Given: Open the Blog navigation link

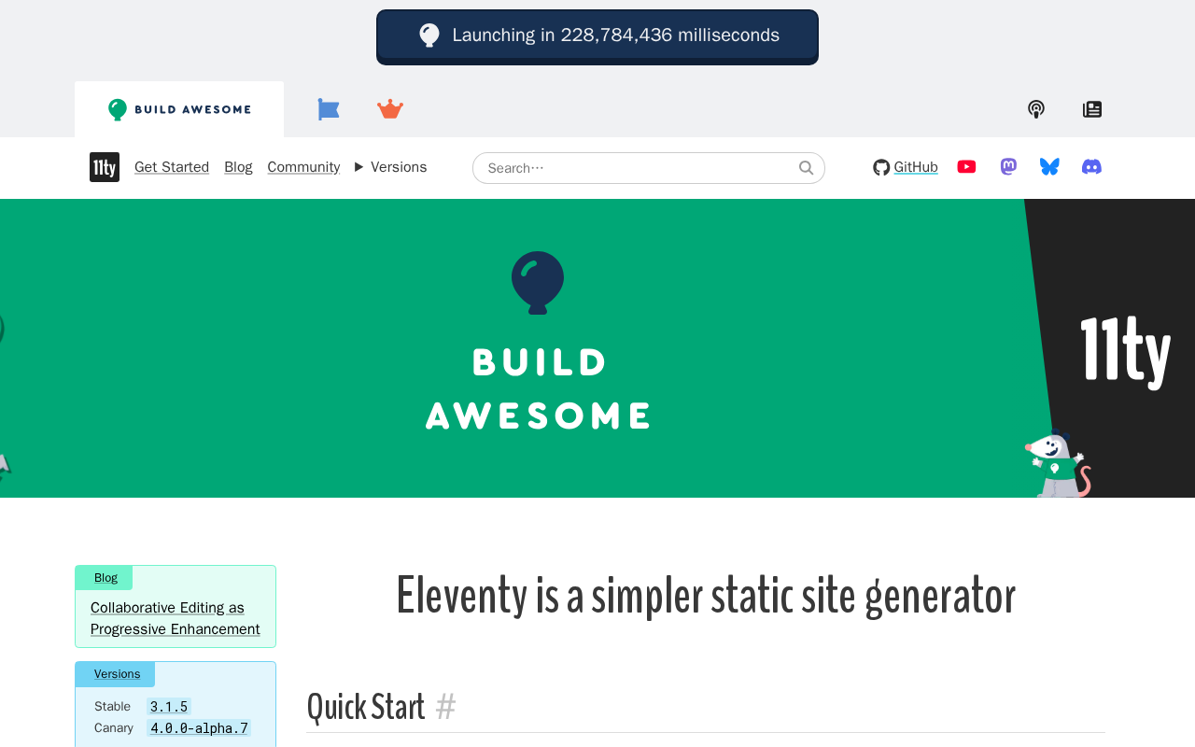Looking at the screenshot, I should pyautogui.click(x=238, y=167).
